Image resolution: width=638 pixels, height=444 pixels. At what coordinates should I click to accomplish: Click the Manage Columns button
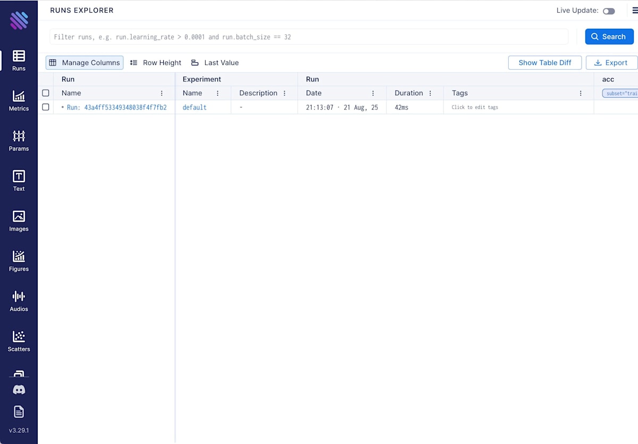click(85, 63)
